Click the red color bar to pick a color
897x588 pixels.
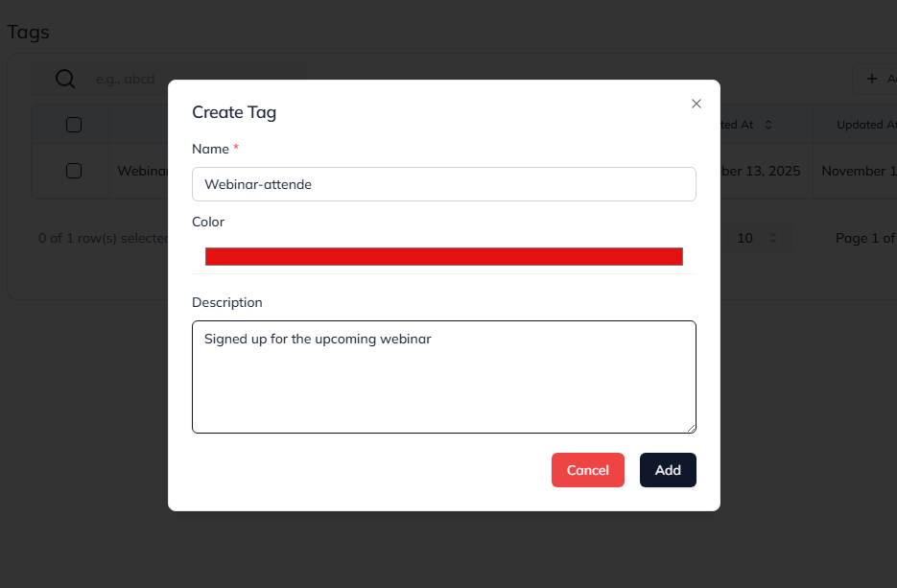click(443, 255)
